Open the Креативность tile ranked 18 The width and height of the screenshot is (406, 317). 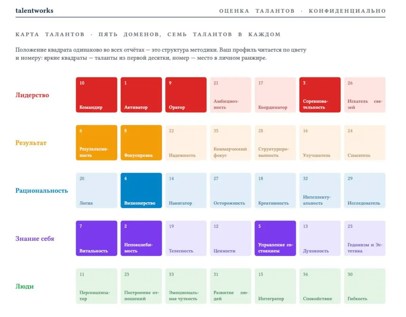pos(275,190)
